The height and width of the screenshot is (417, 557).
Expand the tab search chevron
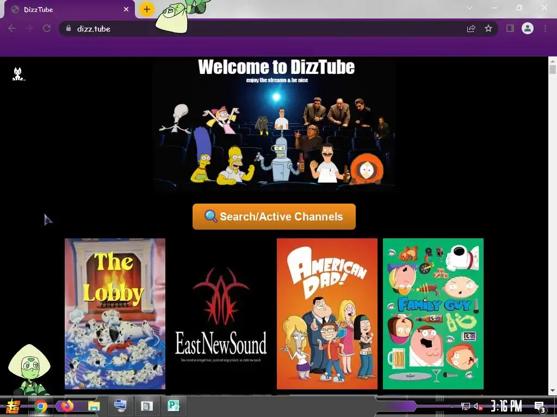(469, 8)
